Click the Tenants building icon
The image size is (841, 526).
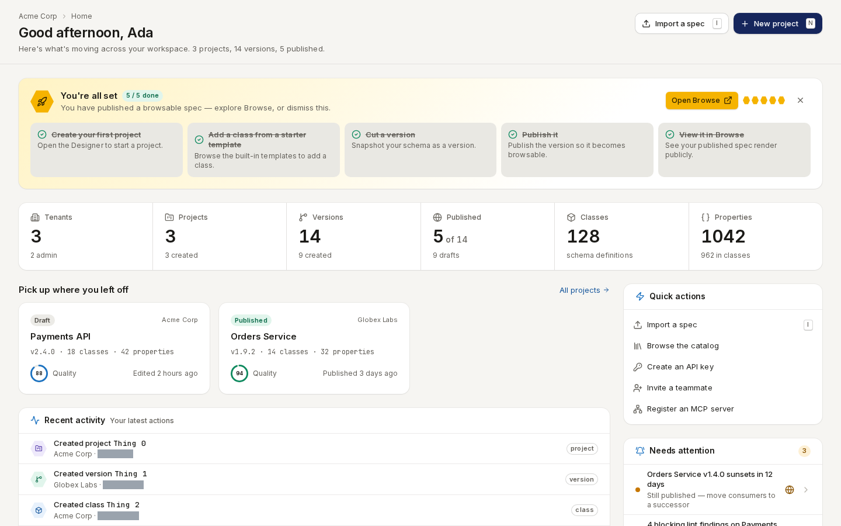35,217
